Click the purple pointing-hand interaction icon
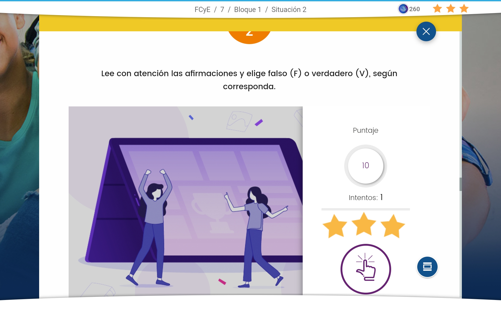 366,269
